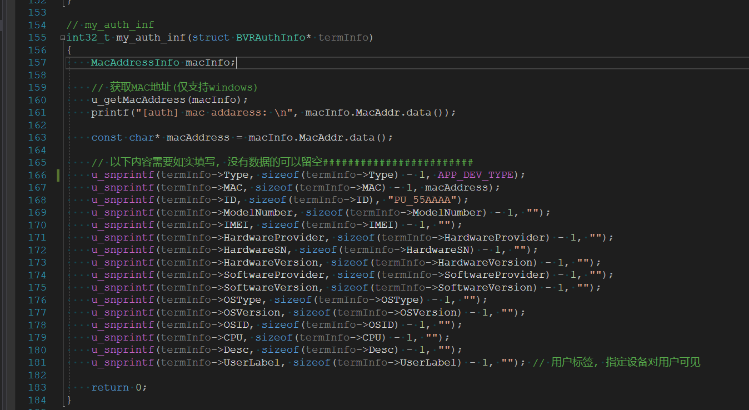Screen dimensions: 749x410
Task: Collapse the my_auth_inf function fold toggle
Action: pyautogui.click(x=63, y=38)
